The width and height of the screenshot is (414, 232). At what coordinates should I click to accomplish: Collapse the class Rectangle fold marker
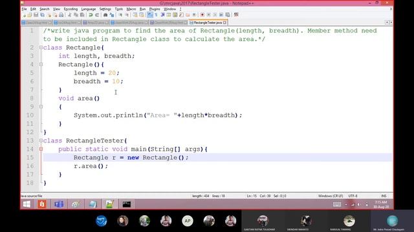pyautogui.click(x=41, y=48)
